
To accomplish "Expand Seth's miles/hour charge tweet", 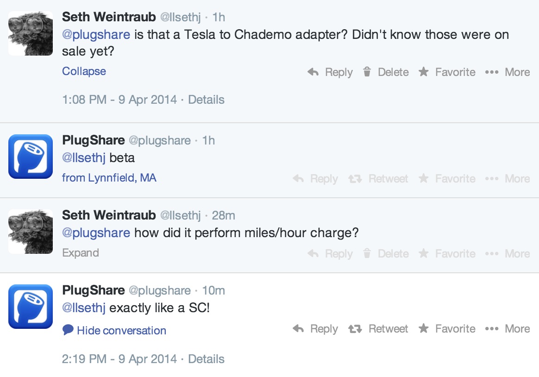I will [x=81, y=253].
